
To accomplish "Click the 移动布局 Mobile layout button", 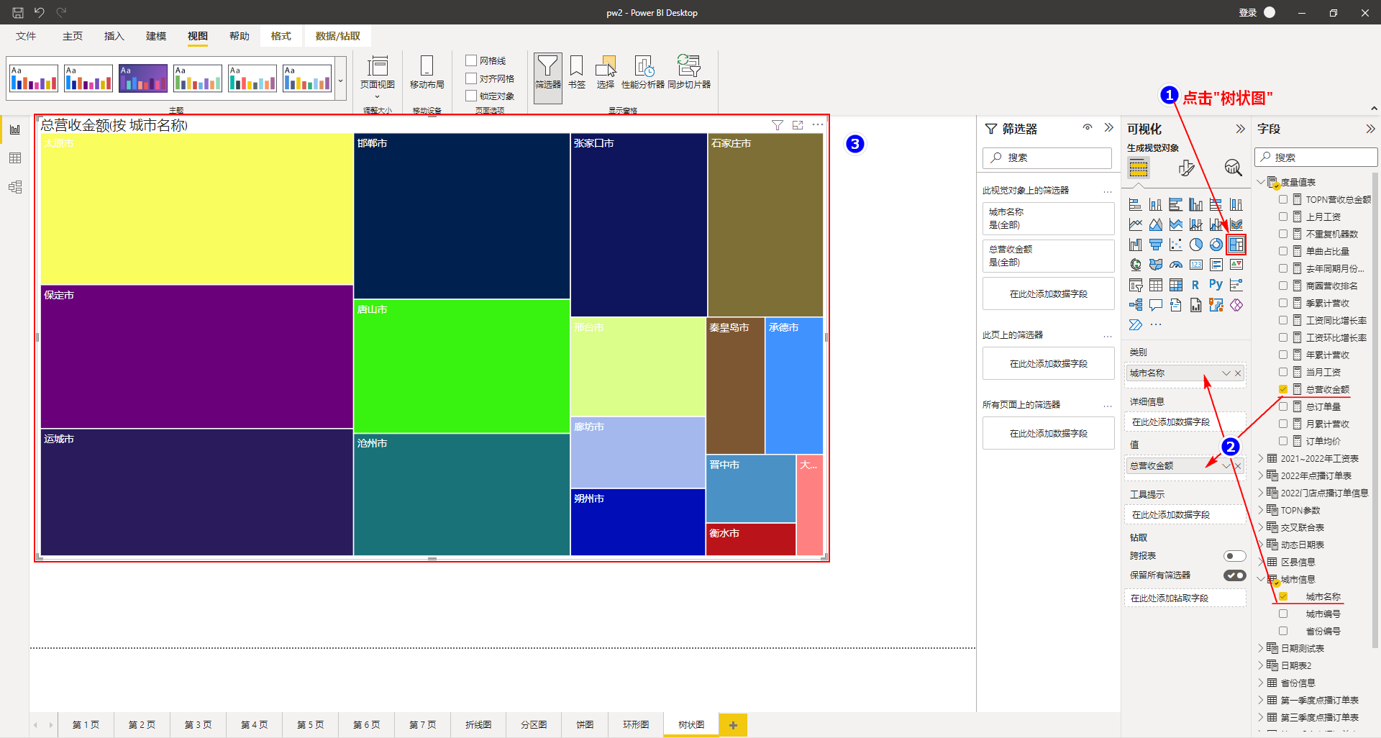I will click(x=427, y=72).
